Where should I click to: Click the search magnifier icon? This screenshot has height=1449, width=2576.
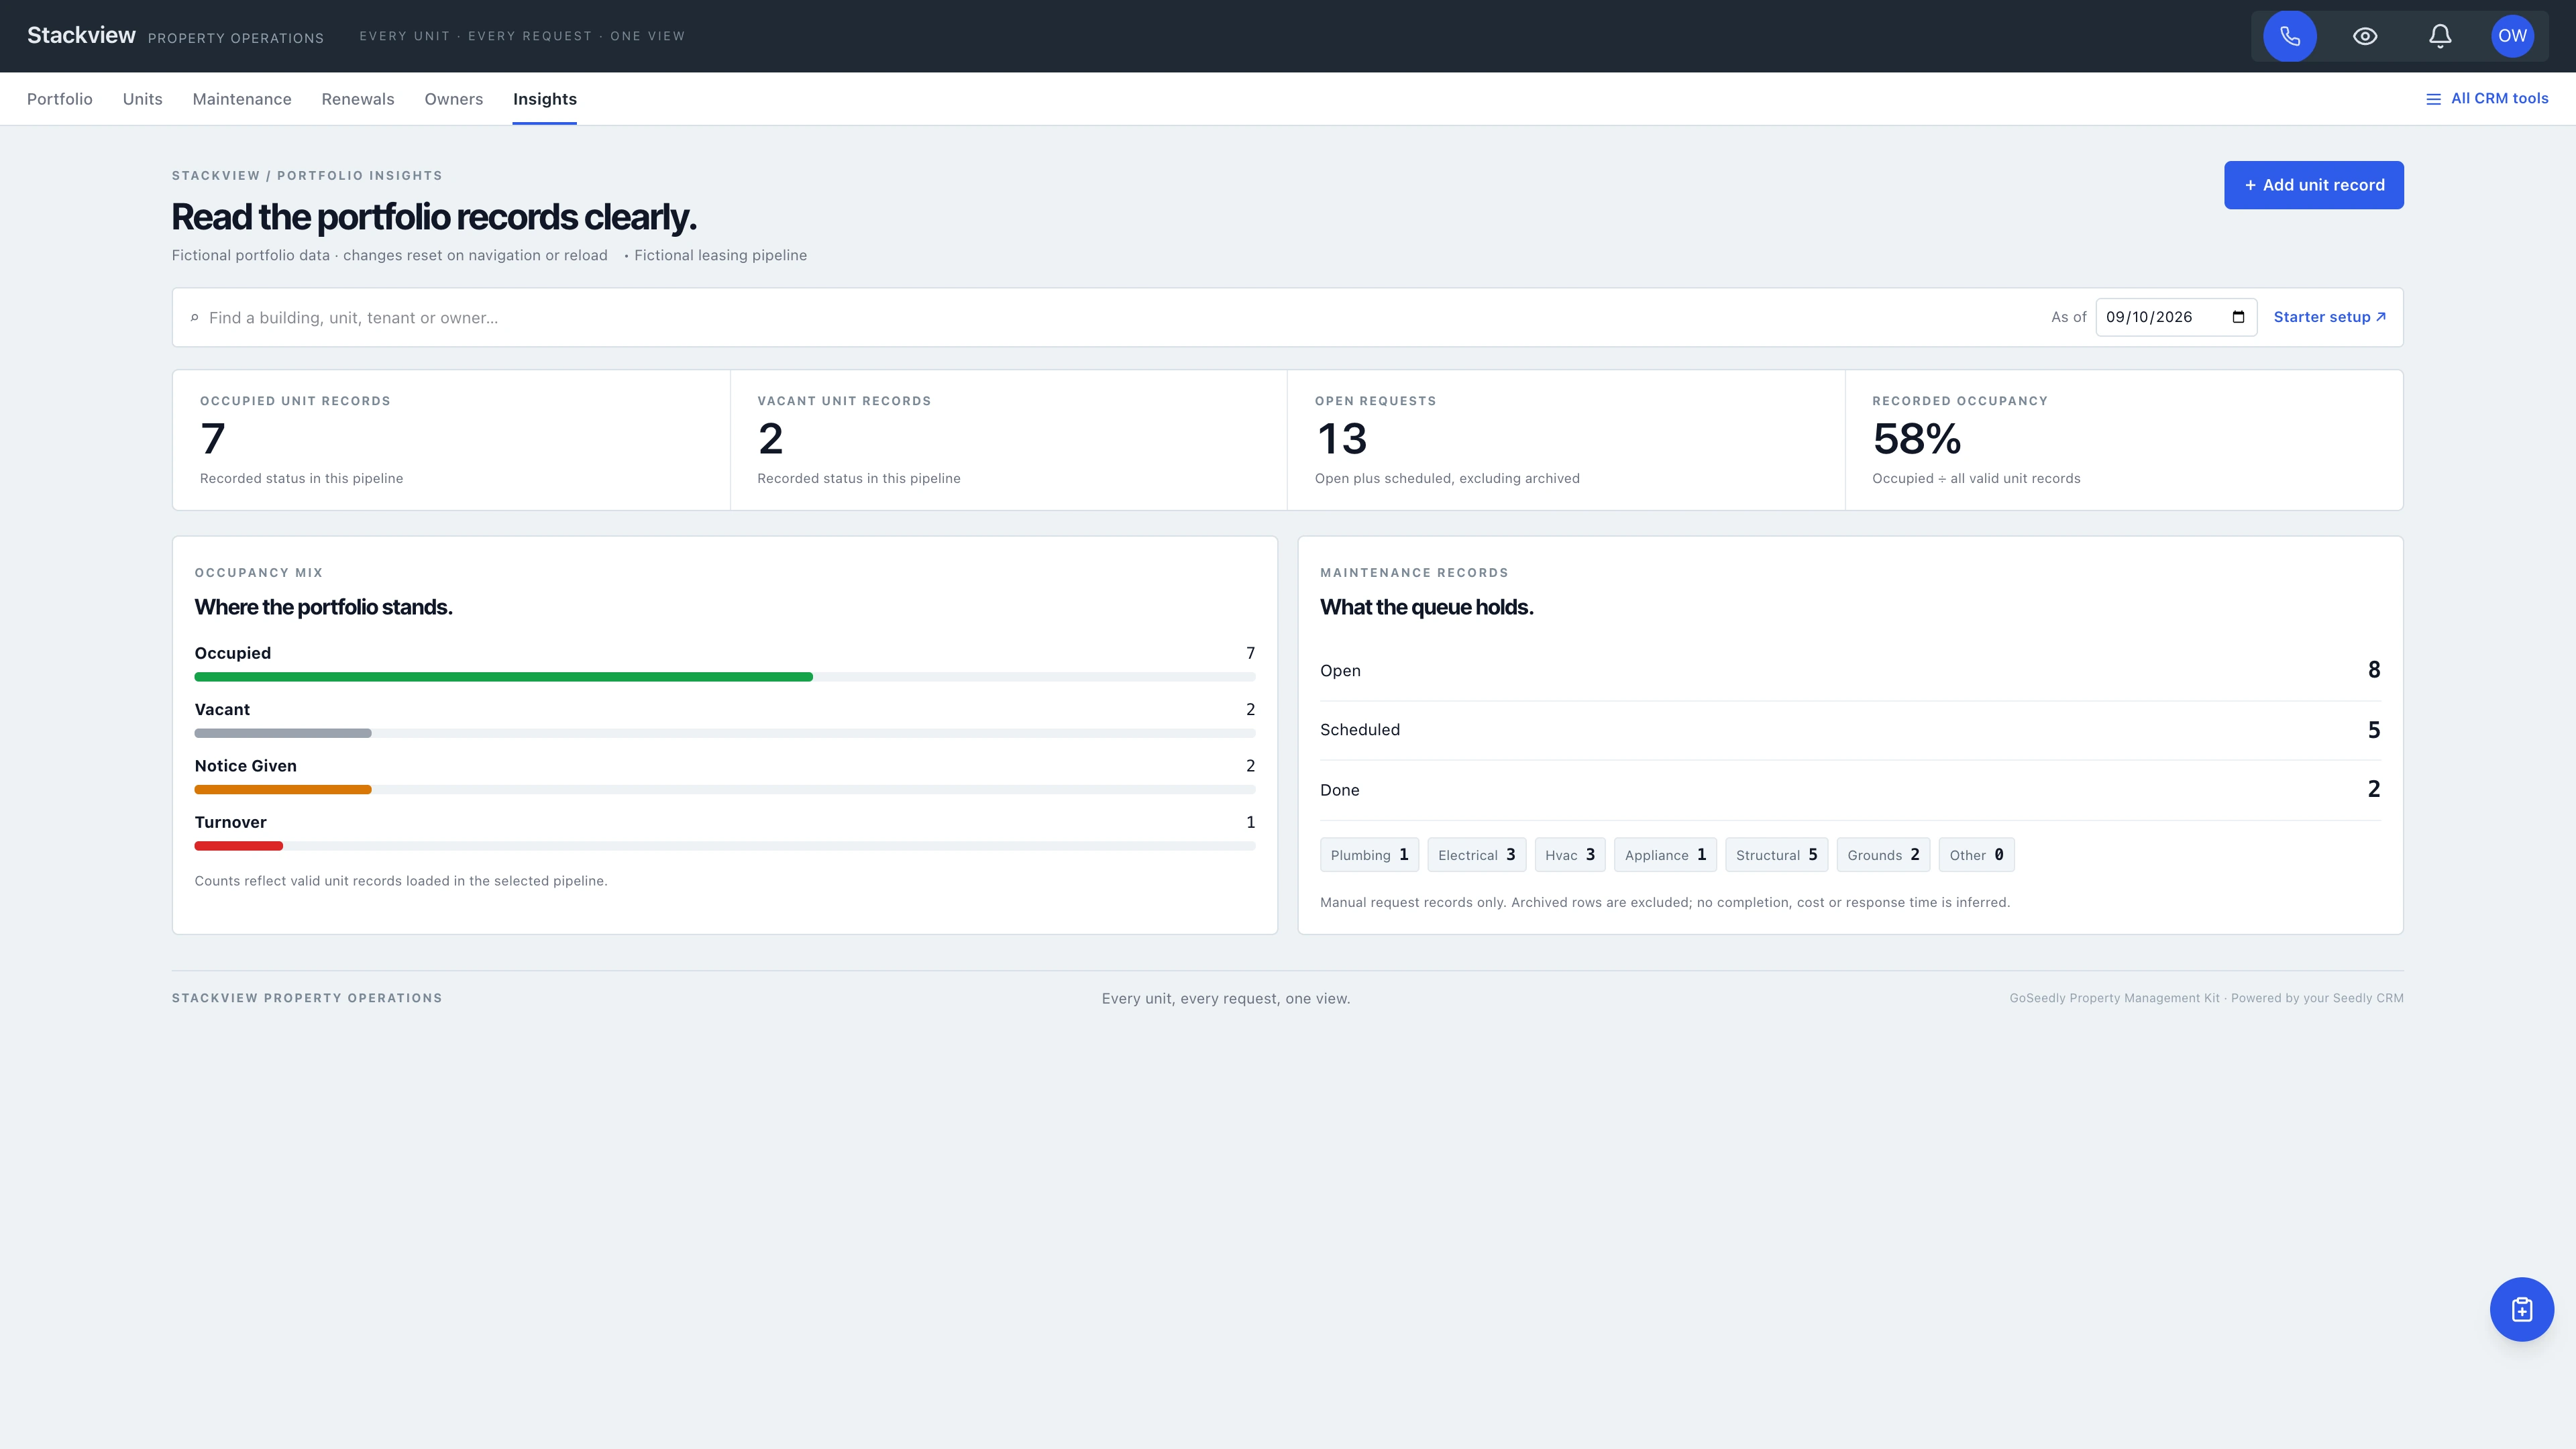click(x=194, y=318)
